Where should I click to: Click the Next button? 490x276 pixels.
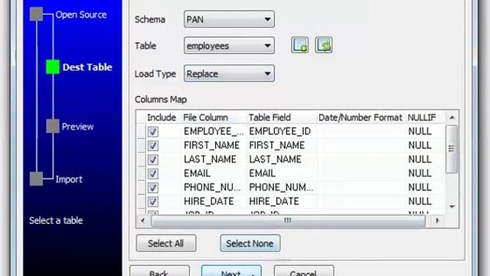pyautogui.click(x=231, y=271)
